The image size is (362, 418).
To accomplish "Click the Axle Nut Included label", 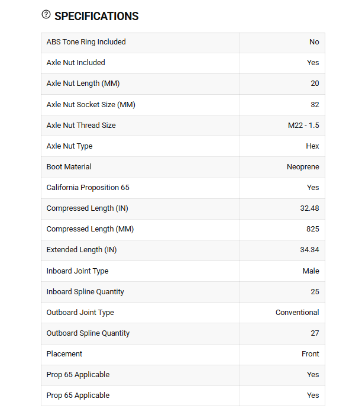I will pyautogui.click(x=76, y=62).
